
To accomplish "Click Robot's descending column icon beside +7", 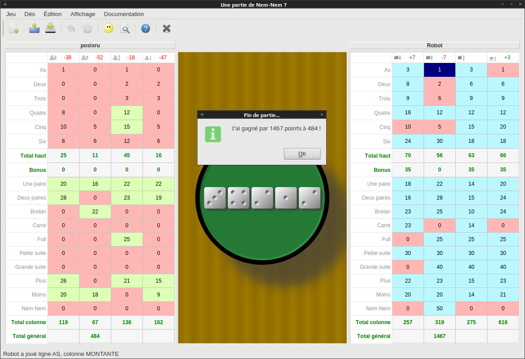I will tap(397, 58).
